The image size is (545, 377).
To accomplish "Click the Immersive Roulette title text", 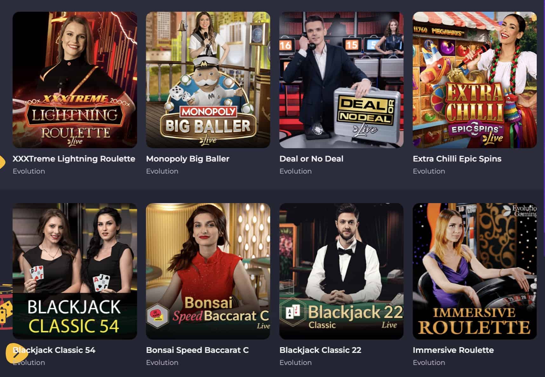I will click(x=453, y=350).
